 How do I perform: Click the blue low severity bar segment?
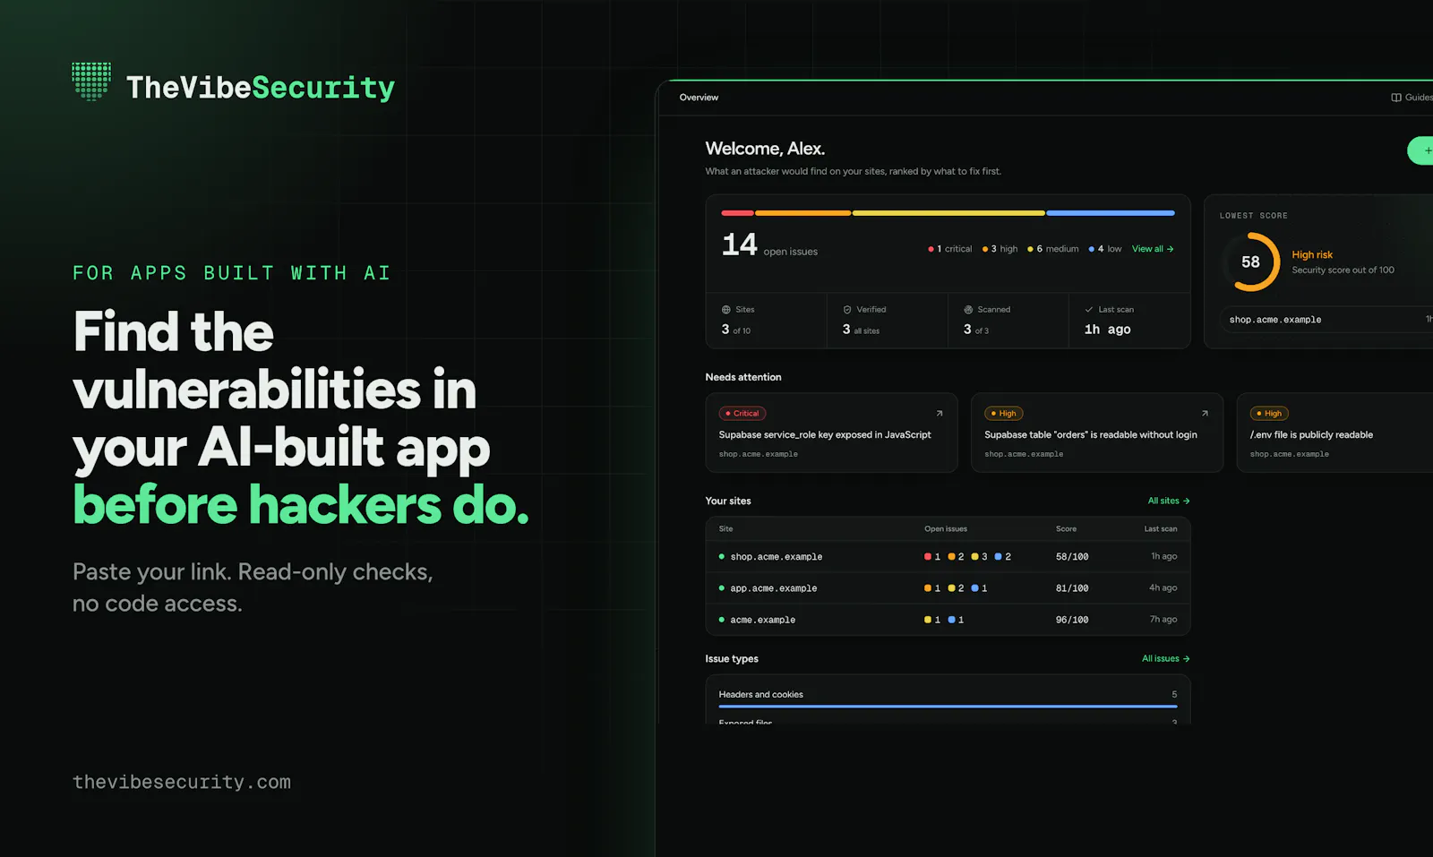pyautogui.click(x=1111, y=213)
